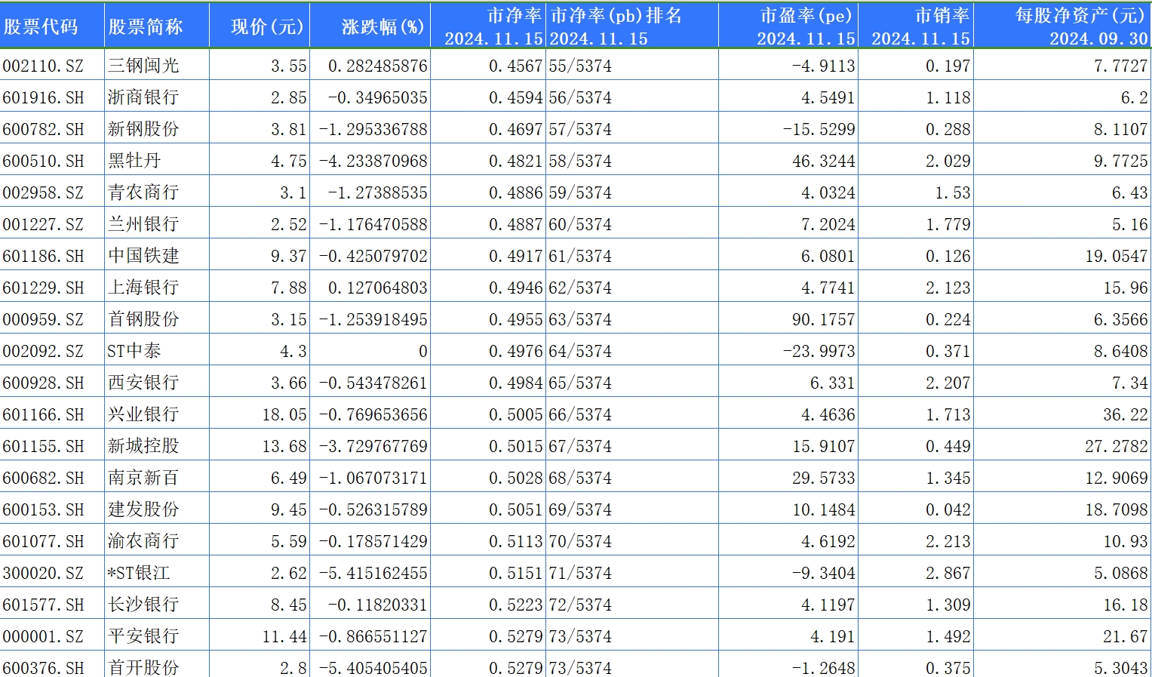Click the stock name 南京新百

143,479
